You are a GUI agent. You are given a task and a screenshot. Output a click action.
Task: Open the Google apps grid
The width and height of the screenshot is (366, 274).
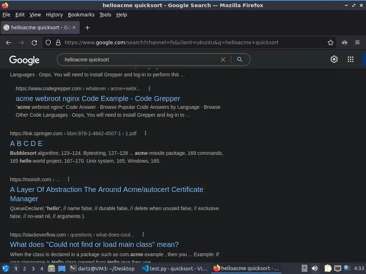[351, 59]
